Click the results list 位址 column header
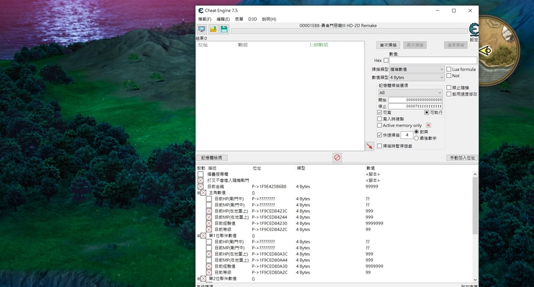This screenshot has height=287, width=534. click(203, 45)
